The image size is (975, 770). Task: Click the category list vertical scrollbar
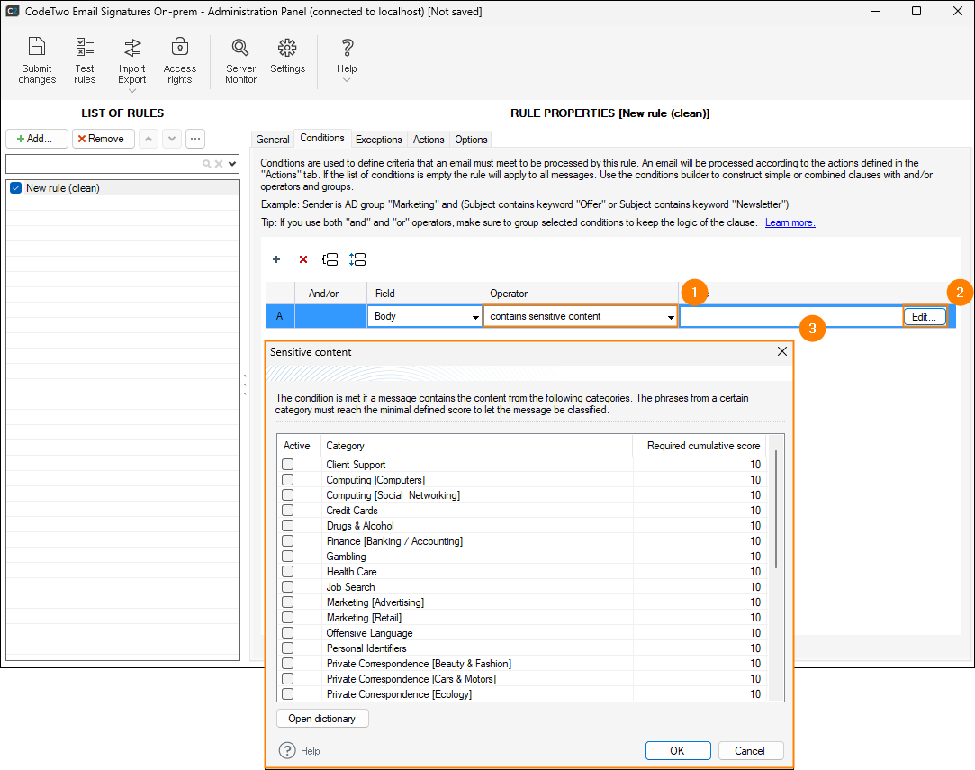pos(776,509)
